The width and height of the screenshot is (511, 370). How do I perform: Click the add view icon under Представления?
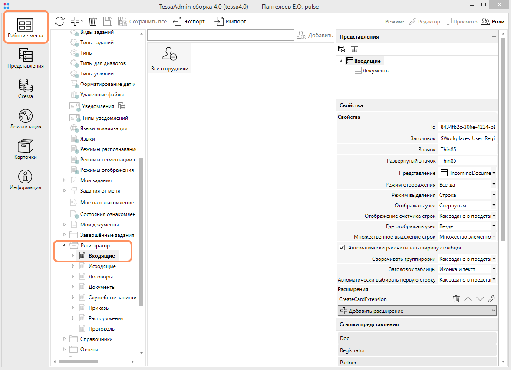342,49
